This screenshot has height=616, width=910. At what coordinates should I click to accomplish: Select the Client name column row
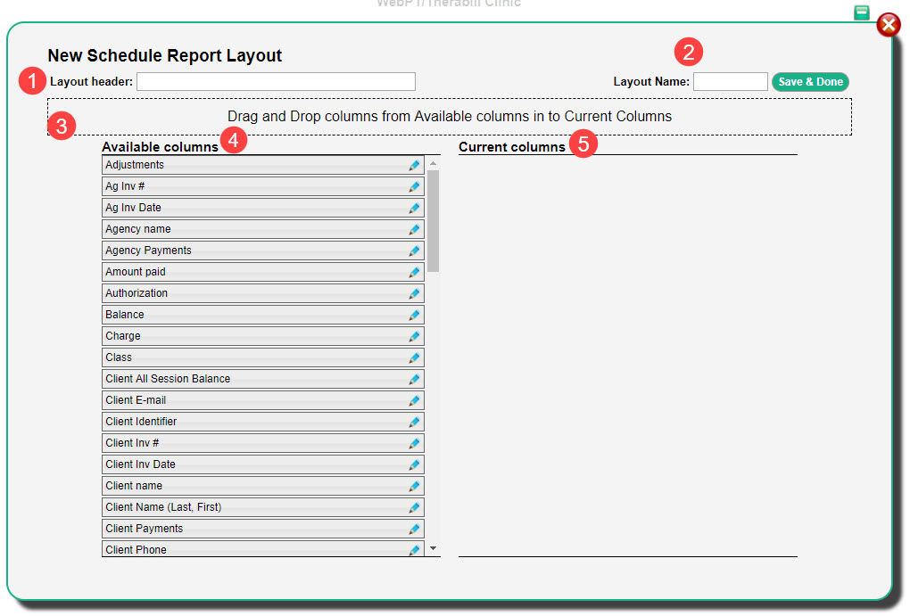tap(263, 488)
